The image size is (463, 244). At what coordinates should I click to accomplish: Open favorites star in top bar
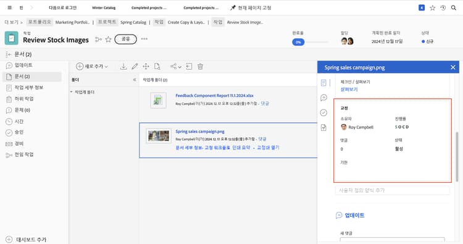click(432, 8)
